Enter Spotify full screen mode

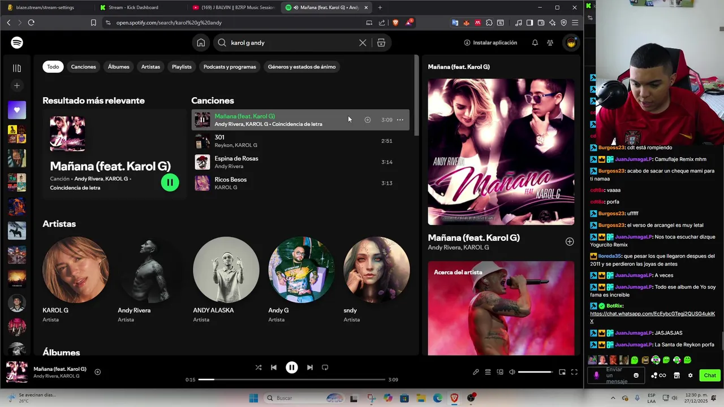tap(574, 372)
